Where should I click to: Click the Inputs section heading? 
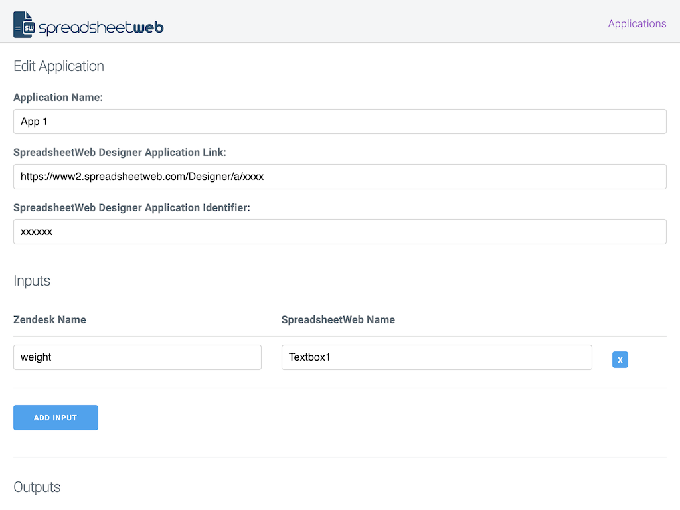click(x=32, y=281)
